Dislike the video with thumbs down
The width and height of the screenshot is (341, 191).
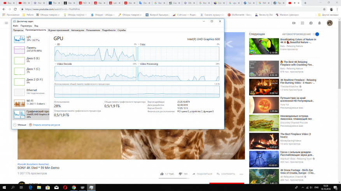180,174
